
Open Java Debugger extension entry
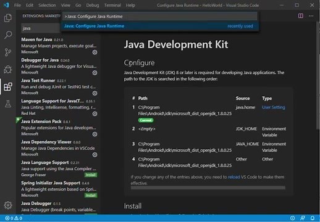pyautogui.click(x=59, y=207)
